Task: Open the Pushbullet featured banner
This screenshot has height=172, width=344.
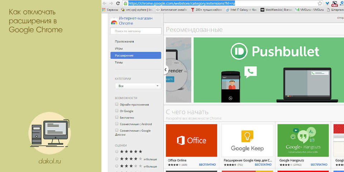Action: 269,70
